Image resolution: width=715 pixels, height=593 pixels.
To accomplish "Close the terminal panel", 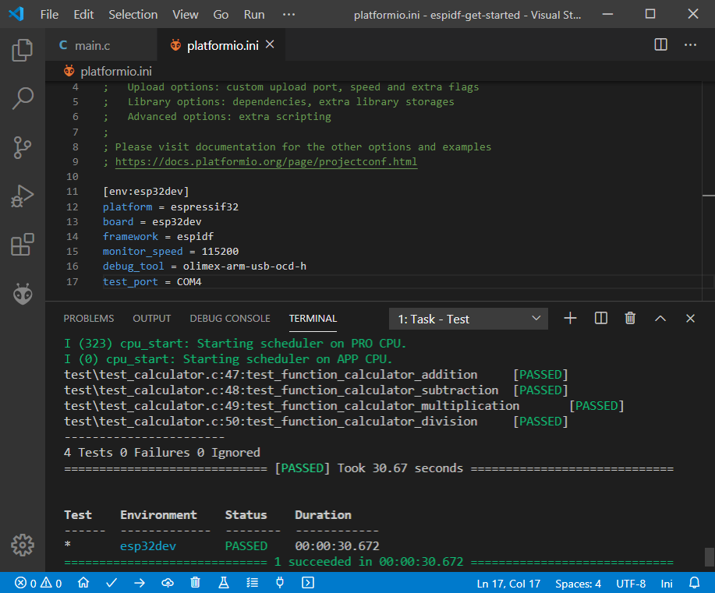I will [690, 319].
